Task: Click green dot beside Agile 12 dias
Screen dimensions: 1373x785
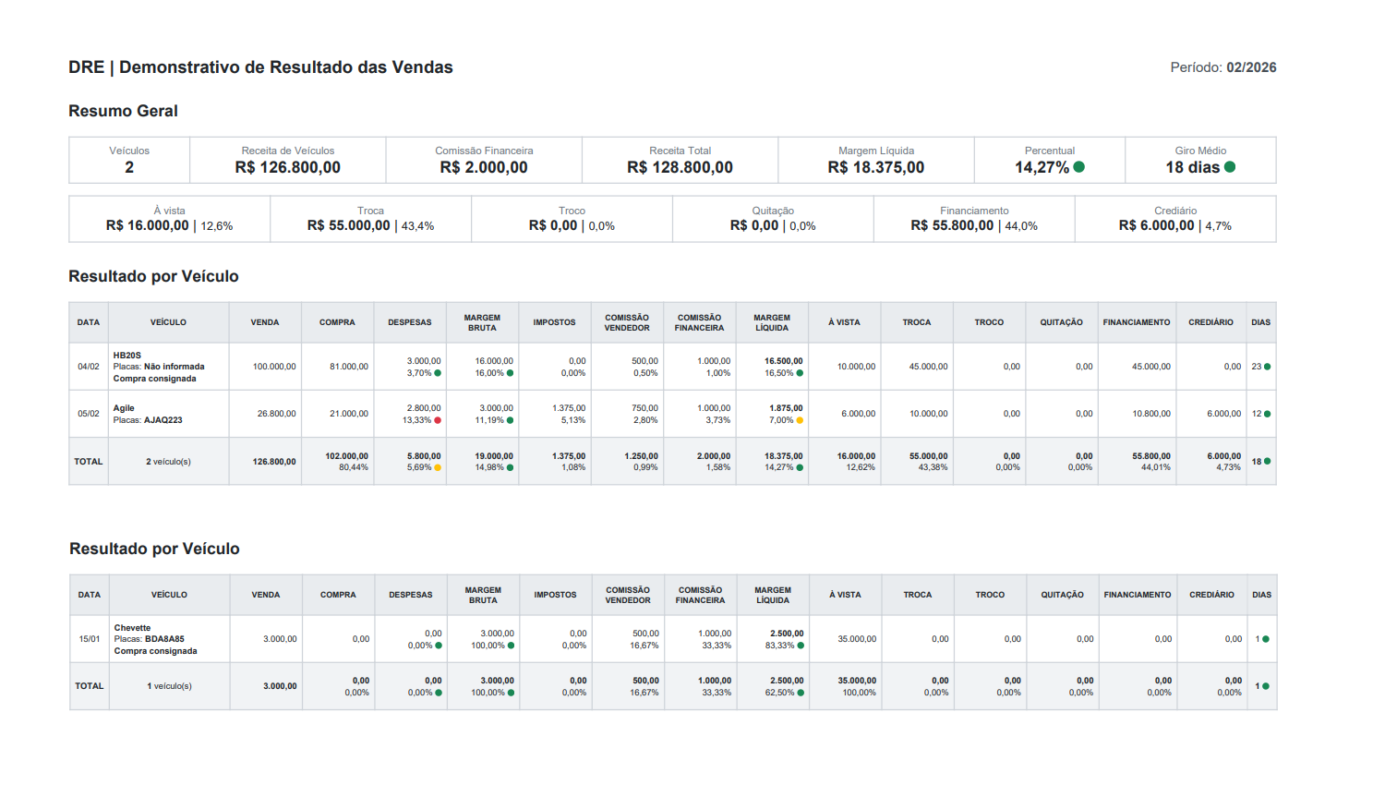Action: [x=1267, y=414]
